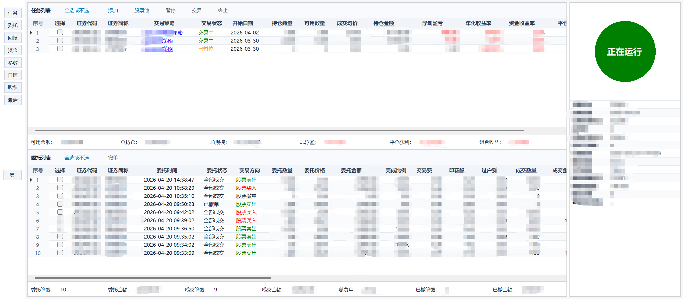Click task list horizontal scrollbar
Screen dimensions: 683x299
(x=279, y=130)
